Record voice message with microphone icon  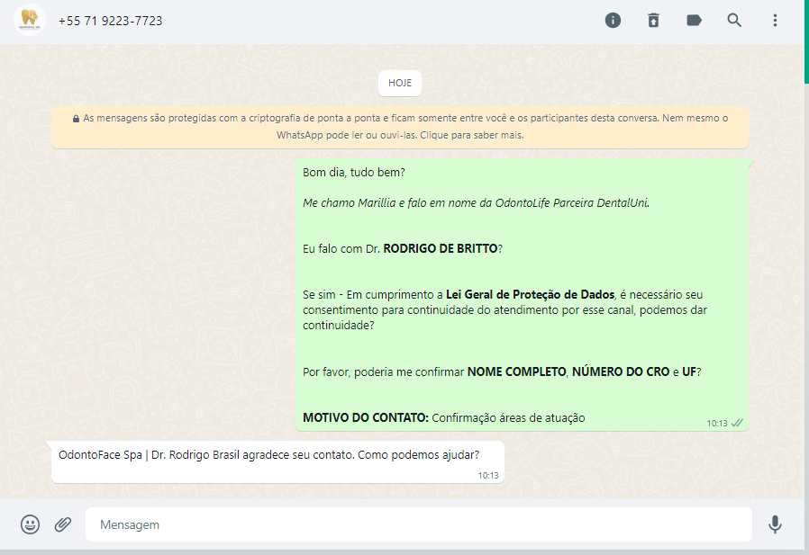pyautogui.click(x=775, y=524)
